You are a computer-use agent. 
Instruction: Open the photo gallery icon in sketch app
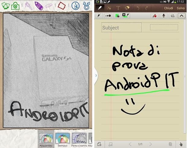(5, 5)
